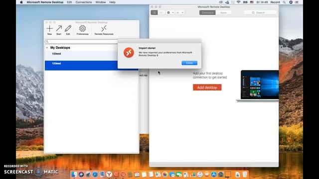The height and width of the screenshot is (179, 319).
Task: Select the Apps tab
Action: tap(223, 12)
